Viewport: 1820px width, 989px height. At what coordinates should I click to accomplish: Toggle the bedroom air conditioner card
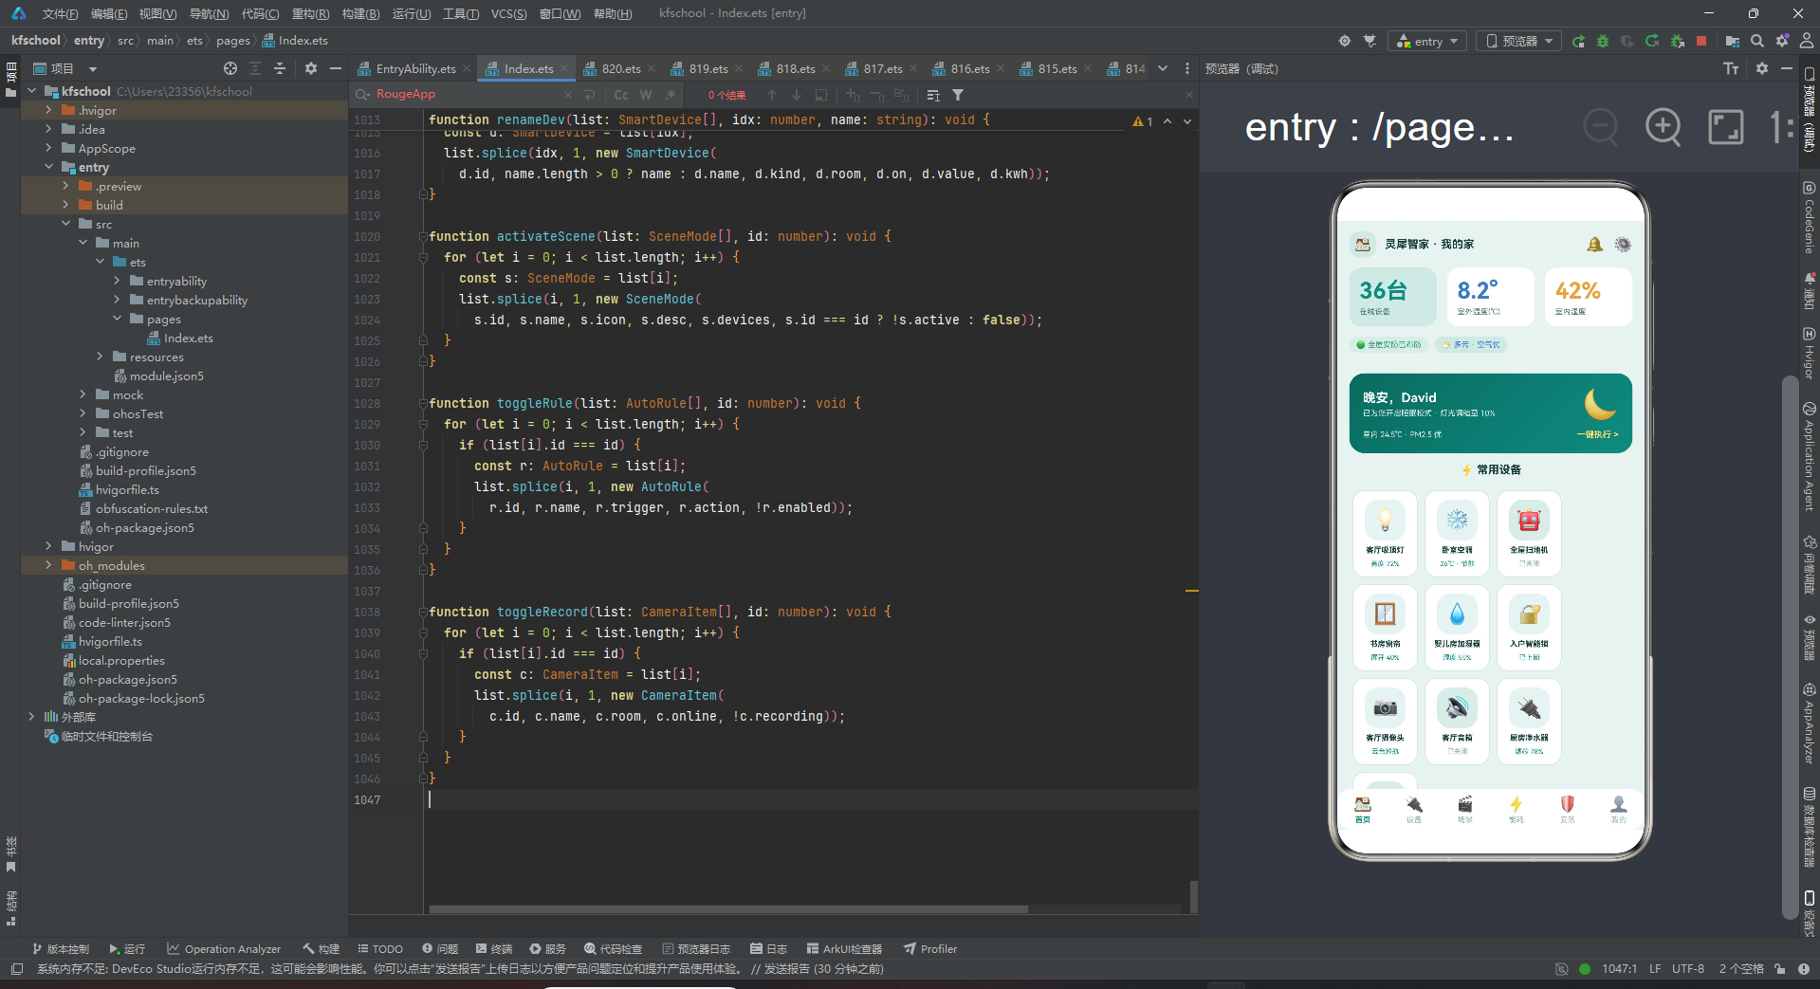coord(1457,534)
